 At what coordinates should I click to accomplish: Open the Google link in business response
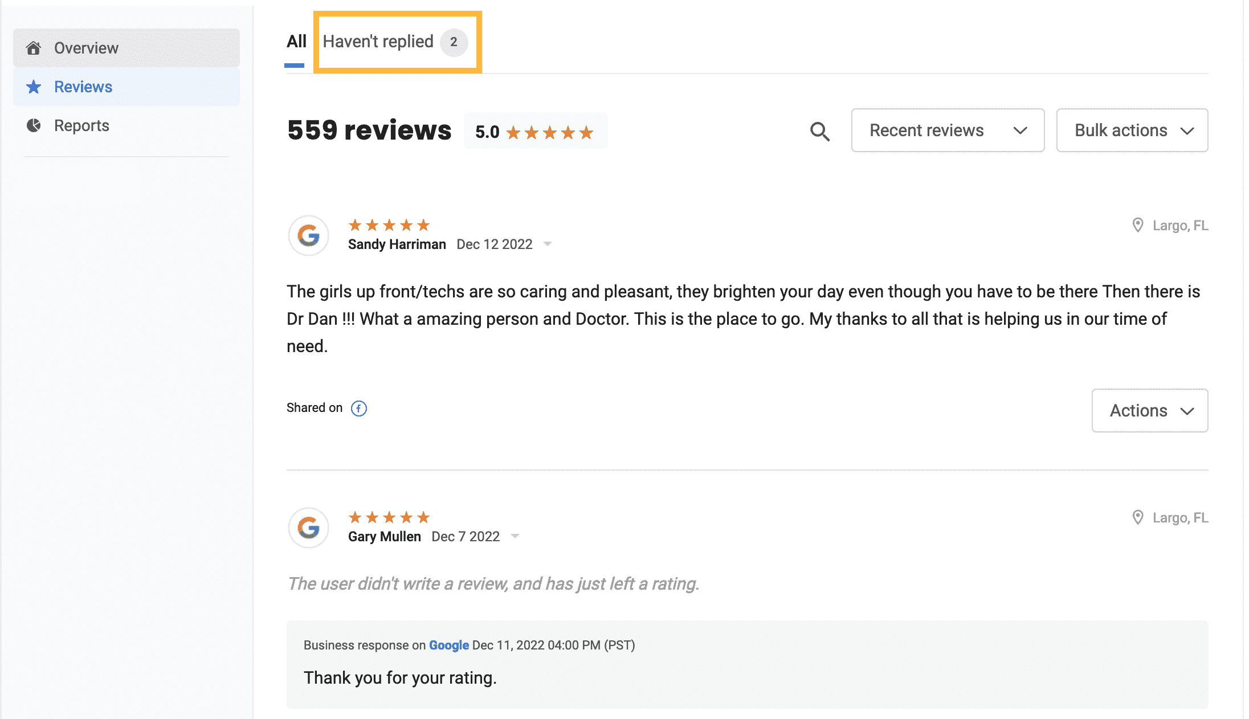click(x=448, y=645)
